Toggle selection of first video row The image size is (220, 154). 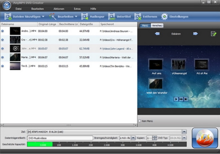coord(3,31)
